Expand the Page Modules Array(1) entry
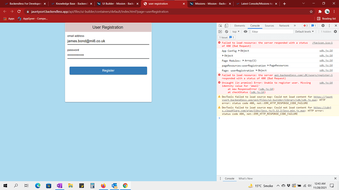 244,60
